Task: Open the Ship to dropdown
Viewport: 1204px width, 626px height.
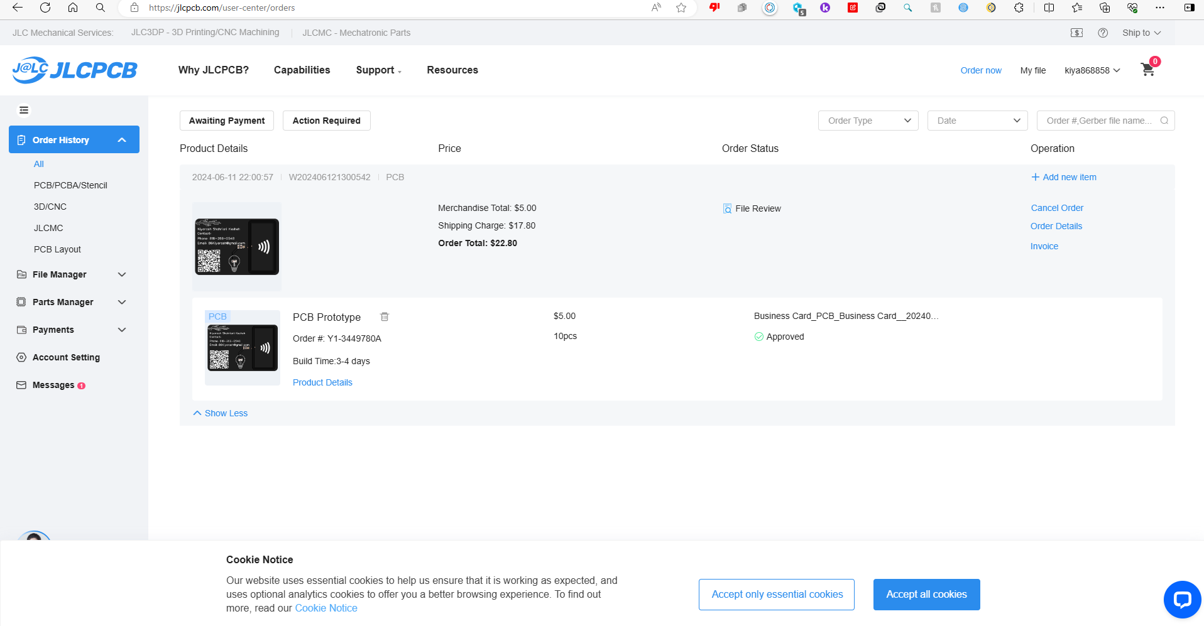Action: (1141, 33)
